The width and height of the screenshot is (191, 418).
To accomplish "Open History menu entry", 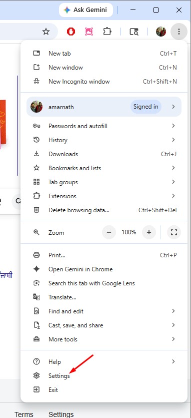I will 104,140.
